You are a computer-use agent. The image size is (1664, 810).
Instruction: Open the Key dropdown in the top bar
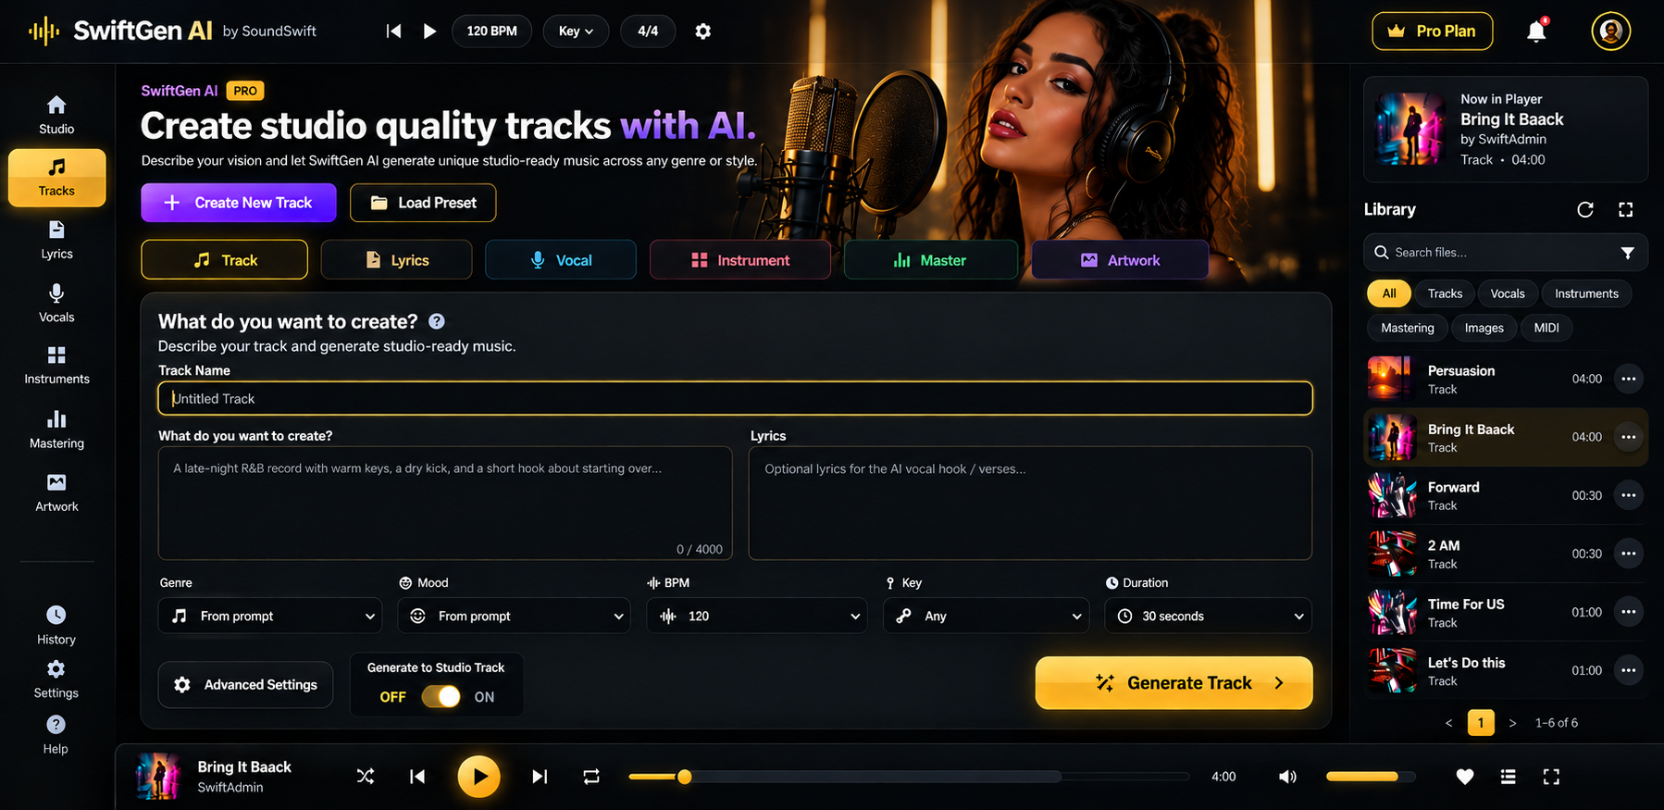[576, 31]
